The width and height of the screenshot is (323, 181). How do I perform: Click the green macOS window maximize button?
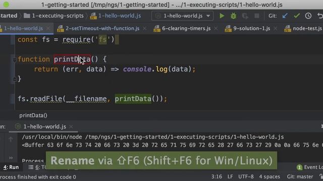point(6,5)
